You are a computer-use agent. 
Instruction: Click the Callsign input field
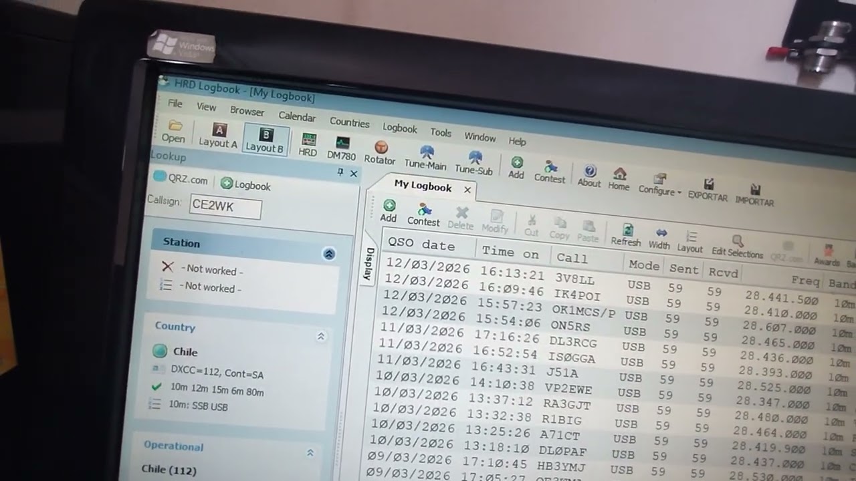(225, 207)
